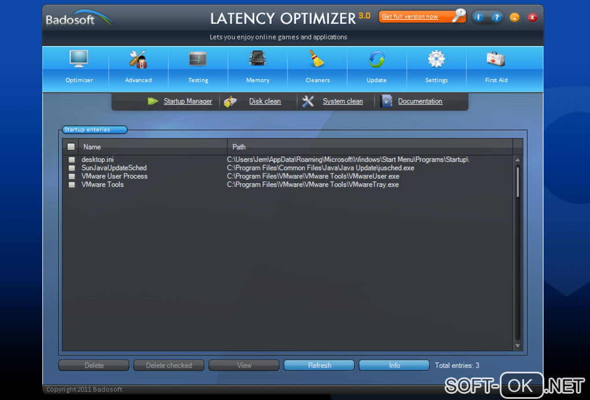The height and width of the screenshot is (400, 590).
Task: Click Get full version now link
Action: 410,17
